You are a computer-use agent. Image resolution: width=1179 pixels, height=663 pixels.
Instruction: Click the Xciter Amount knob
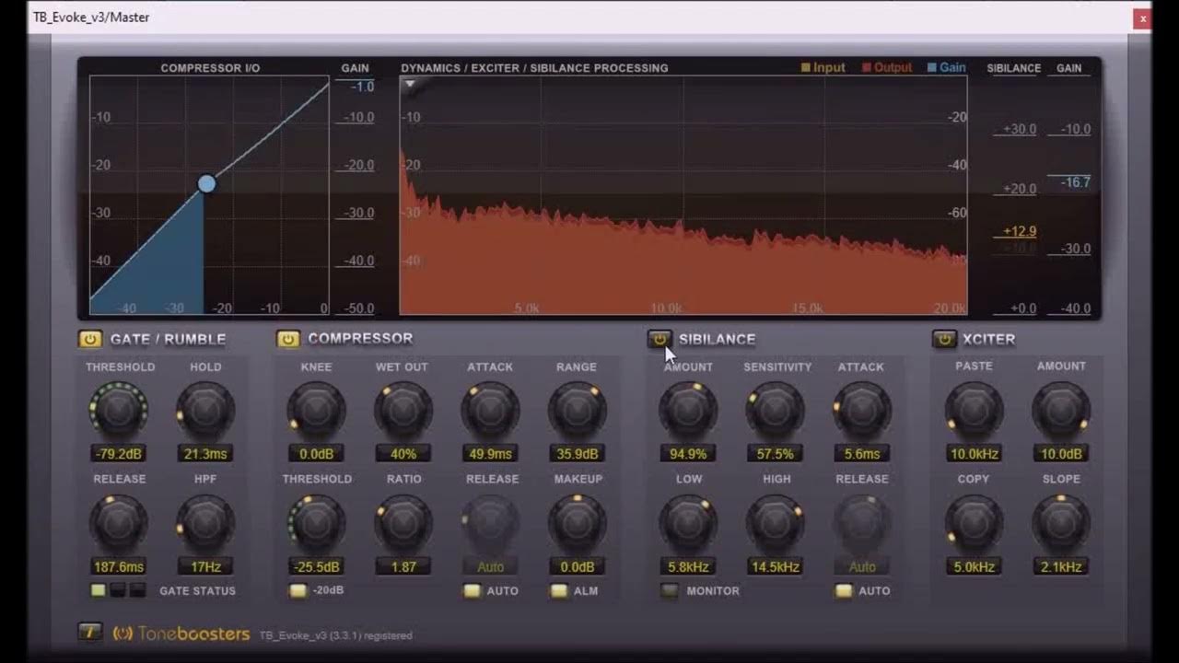1061,410
